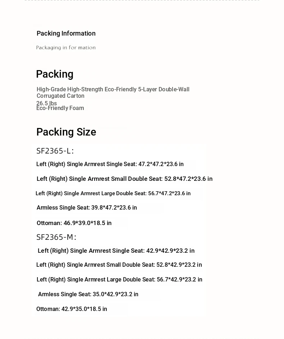Click the Ottoman 42.9*35.0*18.5 line

[x=72, y=309]
